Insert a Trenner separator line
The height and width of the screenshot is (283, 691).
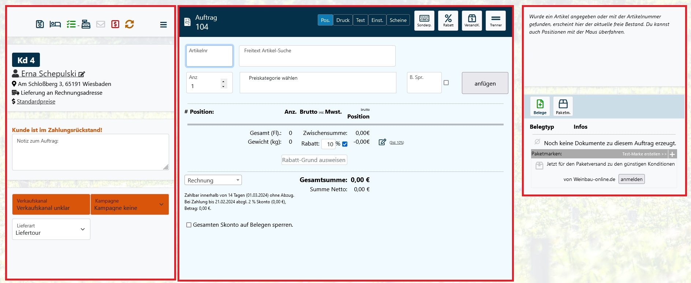496,20
